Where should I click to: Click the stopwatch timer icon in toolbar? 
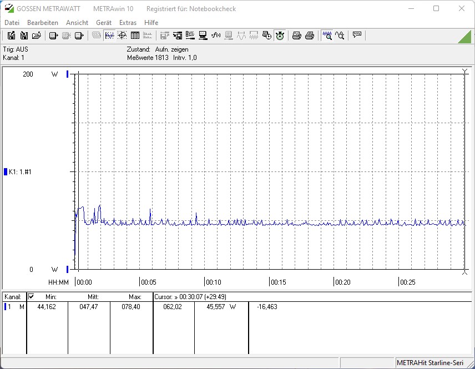coord(280,36)
